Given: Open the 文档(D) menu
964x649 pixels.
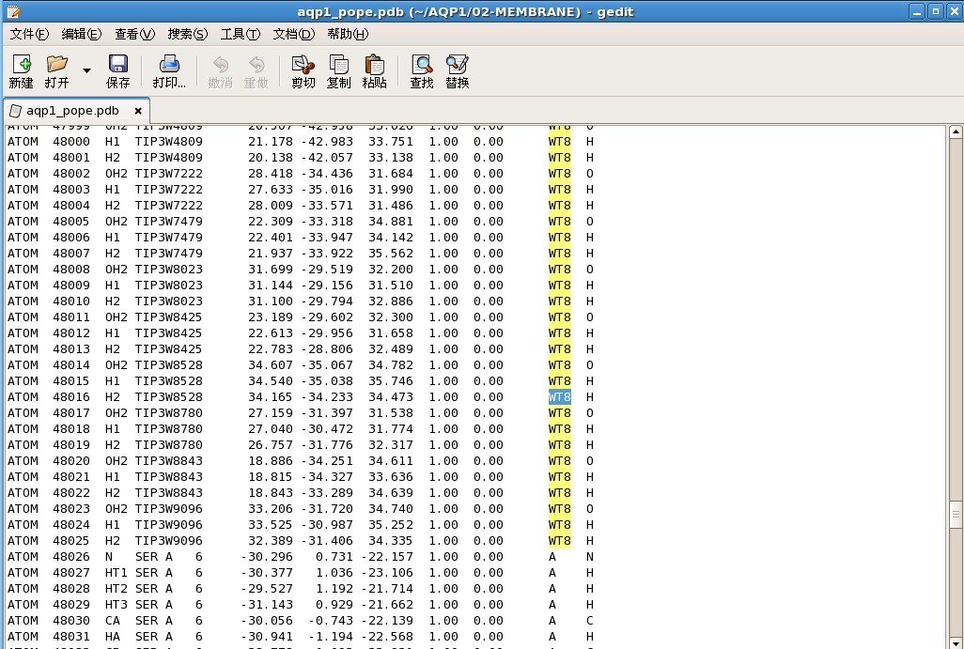Looking at the screenshot, I should pos(293,34).
